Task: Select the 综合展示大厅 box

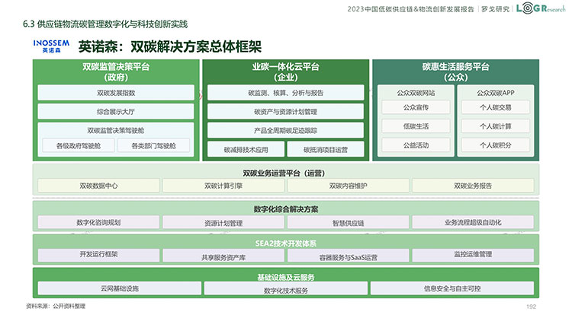Action: pyautogui.click(x=116, y=112)
